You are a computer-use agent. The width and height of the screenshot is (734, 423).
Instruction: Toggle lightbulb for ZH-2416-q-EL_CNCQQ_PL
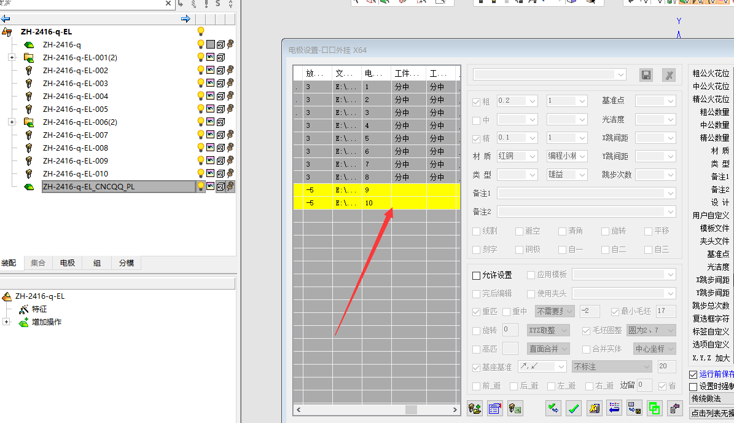click(x=201, y=186)
